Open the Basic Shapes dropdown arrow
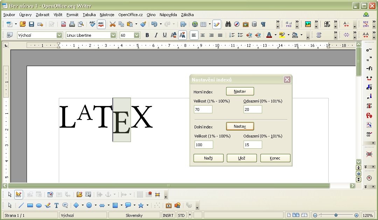Screen dimensions: 378x220 [x=83, y=205]
